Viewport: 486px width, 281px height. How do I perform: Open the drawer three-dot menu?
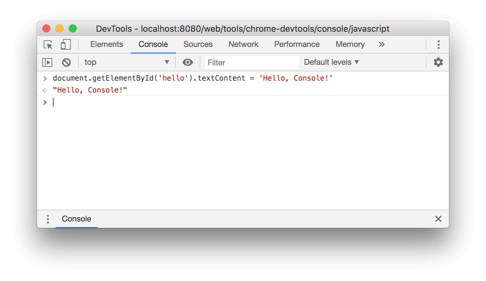48,219
